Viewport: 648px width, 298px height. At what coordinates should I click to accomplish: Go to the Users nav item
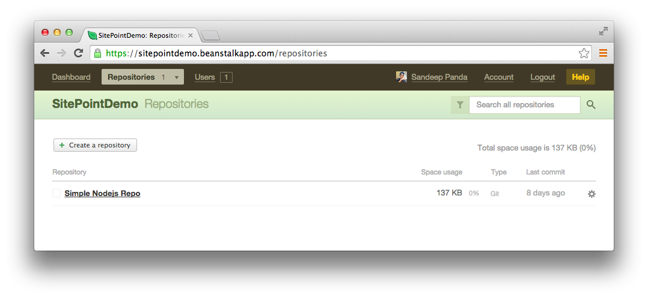[205, 77]
